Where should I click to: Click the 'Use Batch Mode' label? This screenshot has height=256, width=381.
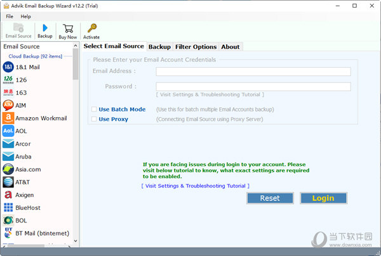pyautogui.click(x=122, y=110)
